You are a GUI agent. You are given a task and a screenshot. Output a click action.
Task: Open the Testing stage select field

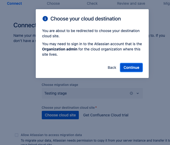84,93
